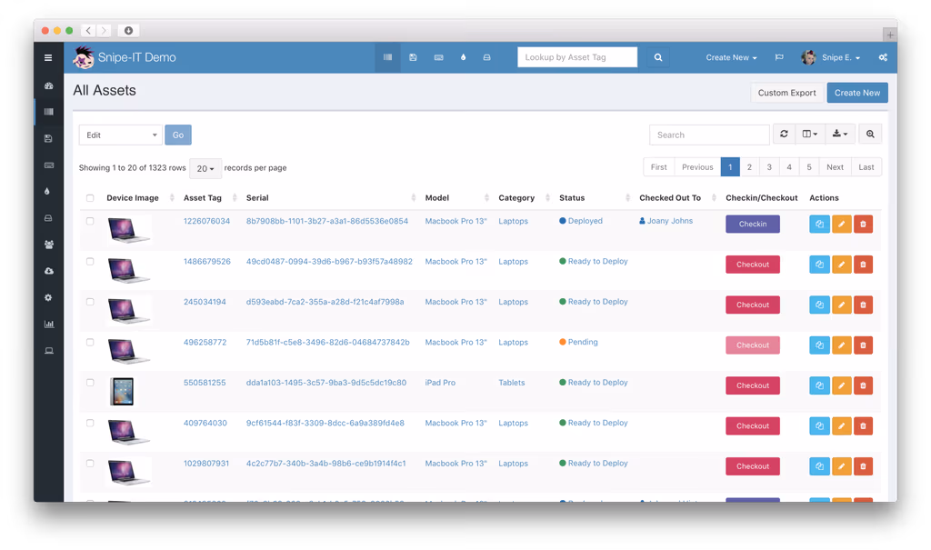Click the asset tag lookup magnifier button
This screenshot has width=931, height=550.
point(658,57)
